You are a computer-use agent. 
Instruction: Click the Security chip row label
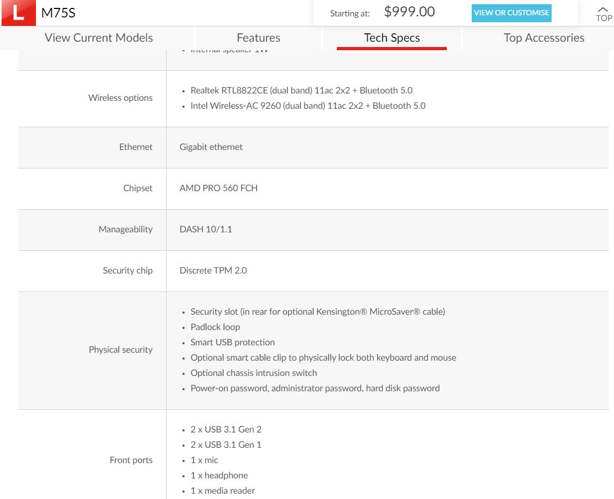pos(127,270)
